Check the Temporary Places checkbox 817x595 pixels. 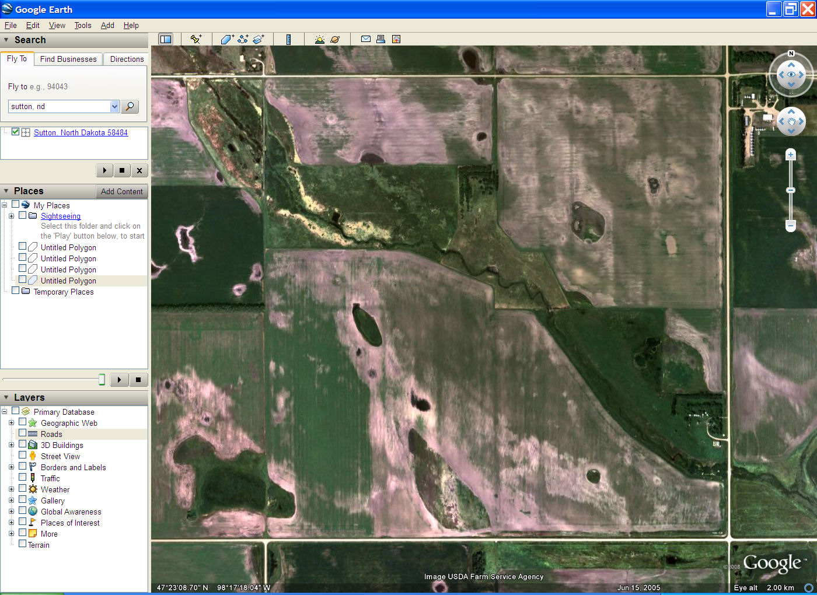(15, 290)
